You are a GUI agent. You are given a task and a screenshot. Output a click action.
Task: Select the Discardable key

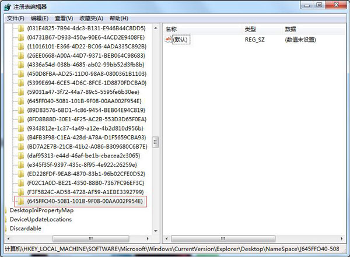pos(26,228)
